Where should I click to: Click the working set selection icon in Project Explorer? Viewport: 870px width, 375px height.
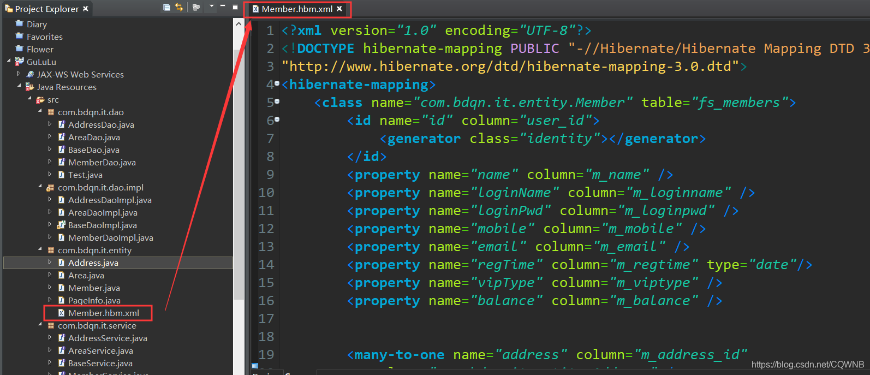pos(196,7)
